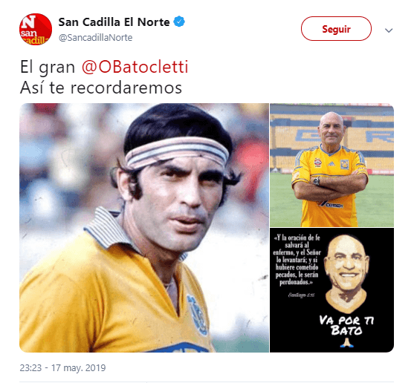Click the El gran tweet text
The height and width of the screenshot is (383, 414).
[48, 67]
